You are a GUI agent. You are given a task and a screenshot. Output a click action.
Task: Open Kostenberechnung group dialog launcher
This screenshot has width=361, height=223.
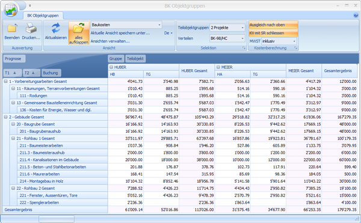[296, 48]
